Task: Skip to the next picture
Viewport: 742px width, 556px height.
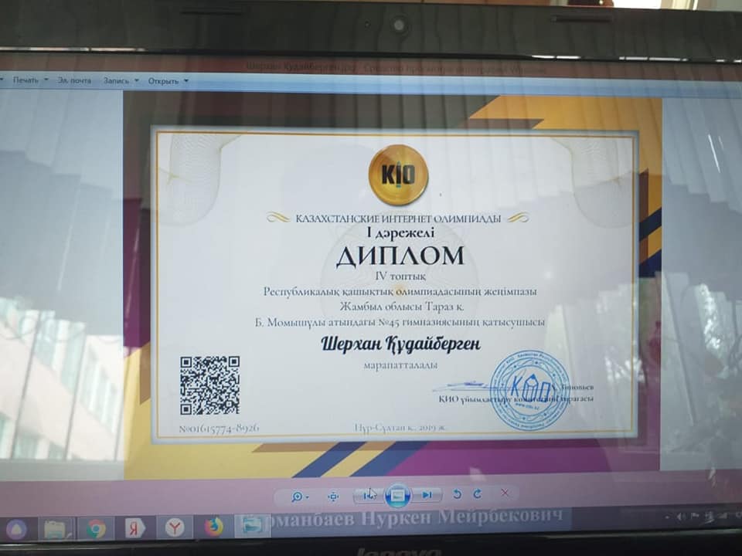Action: [427, 494]
